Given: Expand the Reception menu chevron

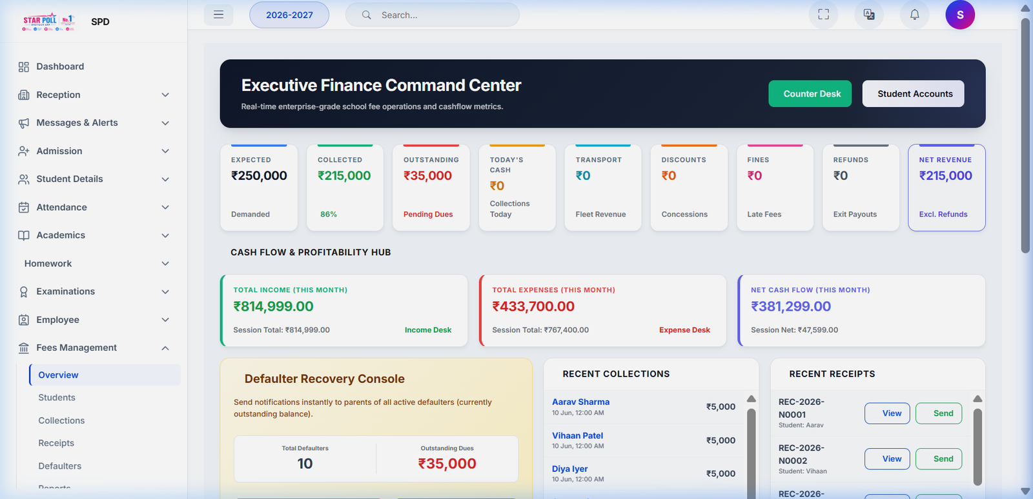Looking at the screenshot, I should (165, 95).
